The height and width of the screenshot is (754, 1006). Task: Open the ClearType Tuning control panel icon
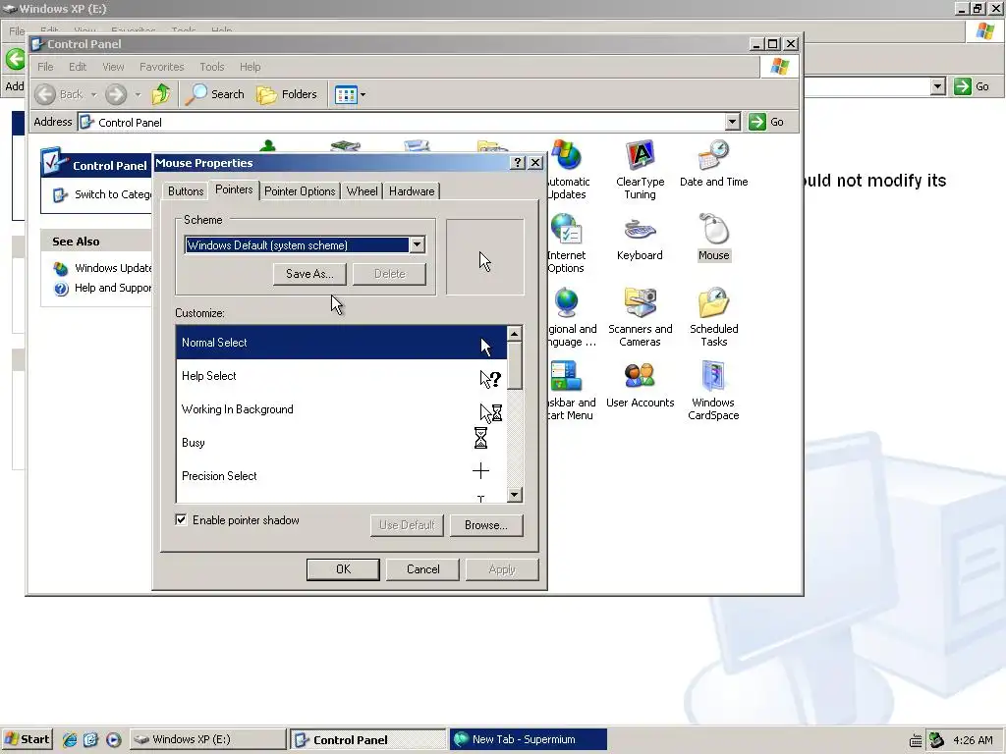pyautogui.click(x=640, y=169)
